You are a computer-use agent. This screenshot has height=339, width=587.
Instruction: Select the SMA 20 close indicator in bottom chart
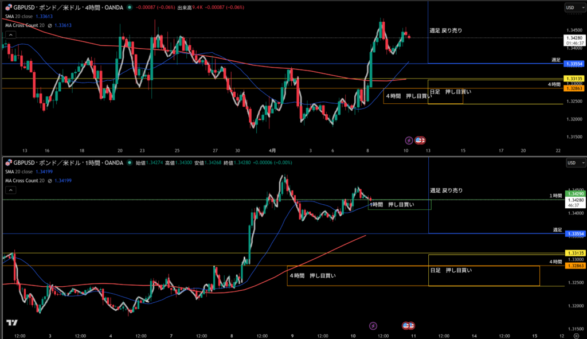21,172
